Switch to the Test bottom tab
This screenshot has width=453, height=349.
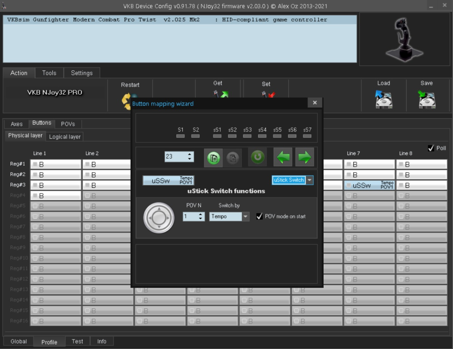click(77, 341)
